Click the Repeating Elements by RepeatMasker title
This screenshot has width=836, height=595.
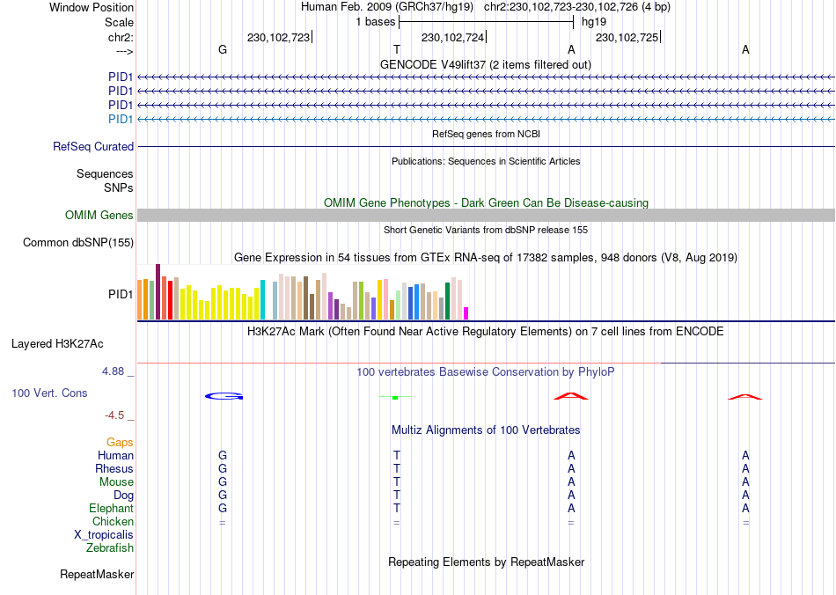[x=487, y=562]
